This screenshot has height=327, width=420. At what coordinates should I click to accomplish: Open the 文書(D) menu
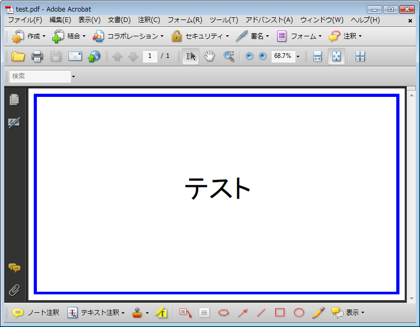pos(119,20)
